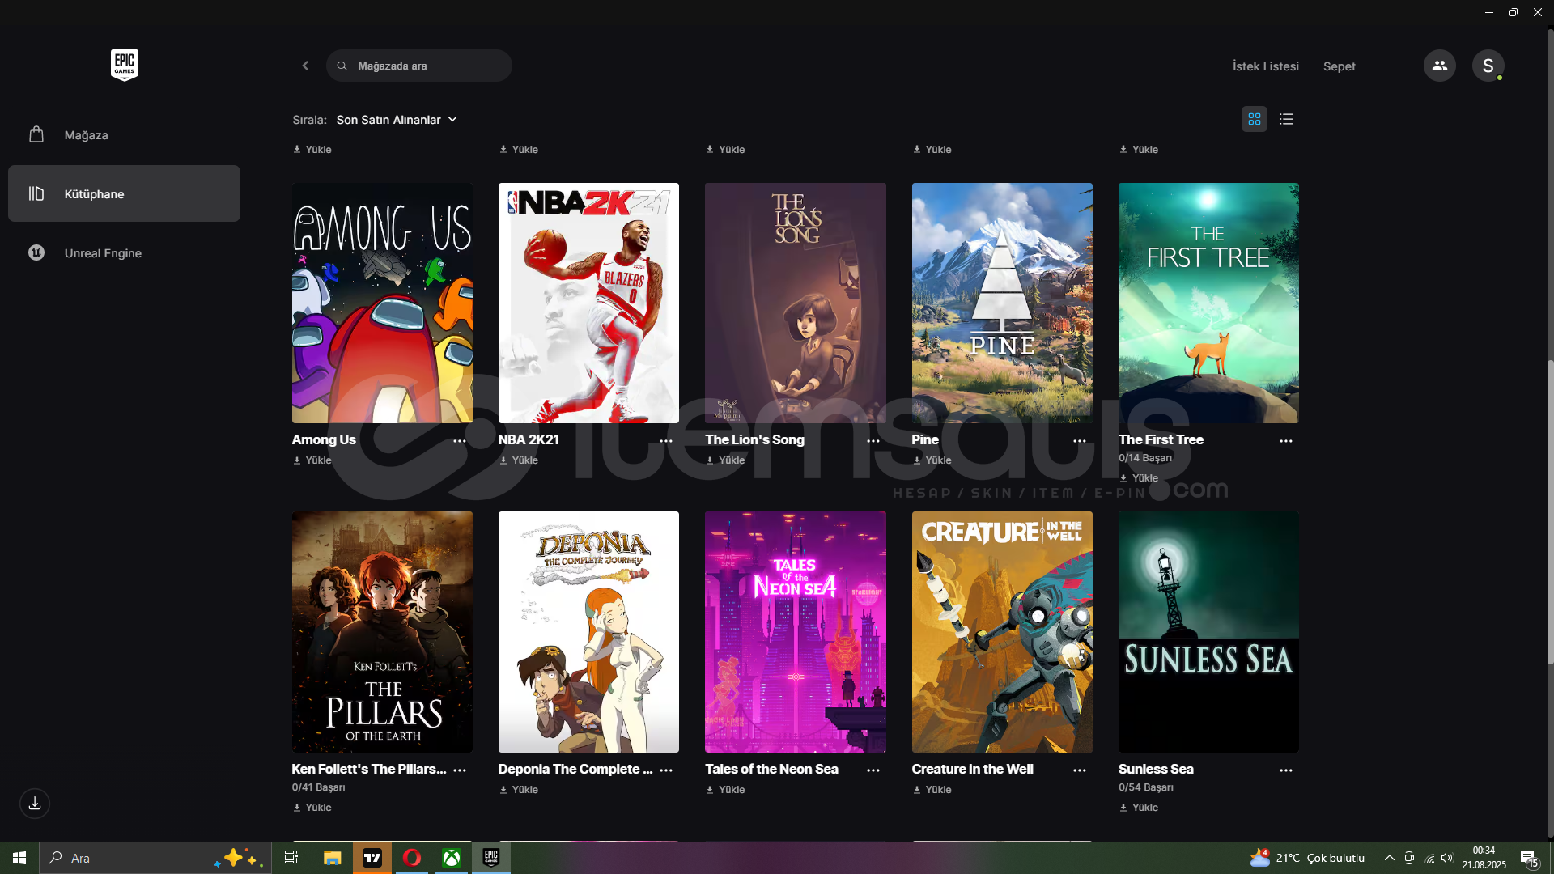Viewport: 1554px width, 874px height.
Task: Switch to list view layout
Action: tap(1286, 119)
